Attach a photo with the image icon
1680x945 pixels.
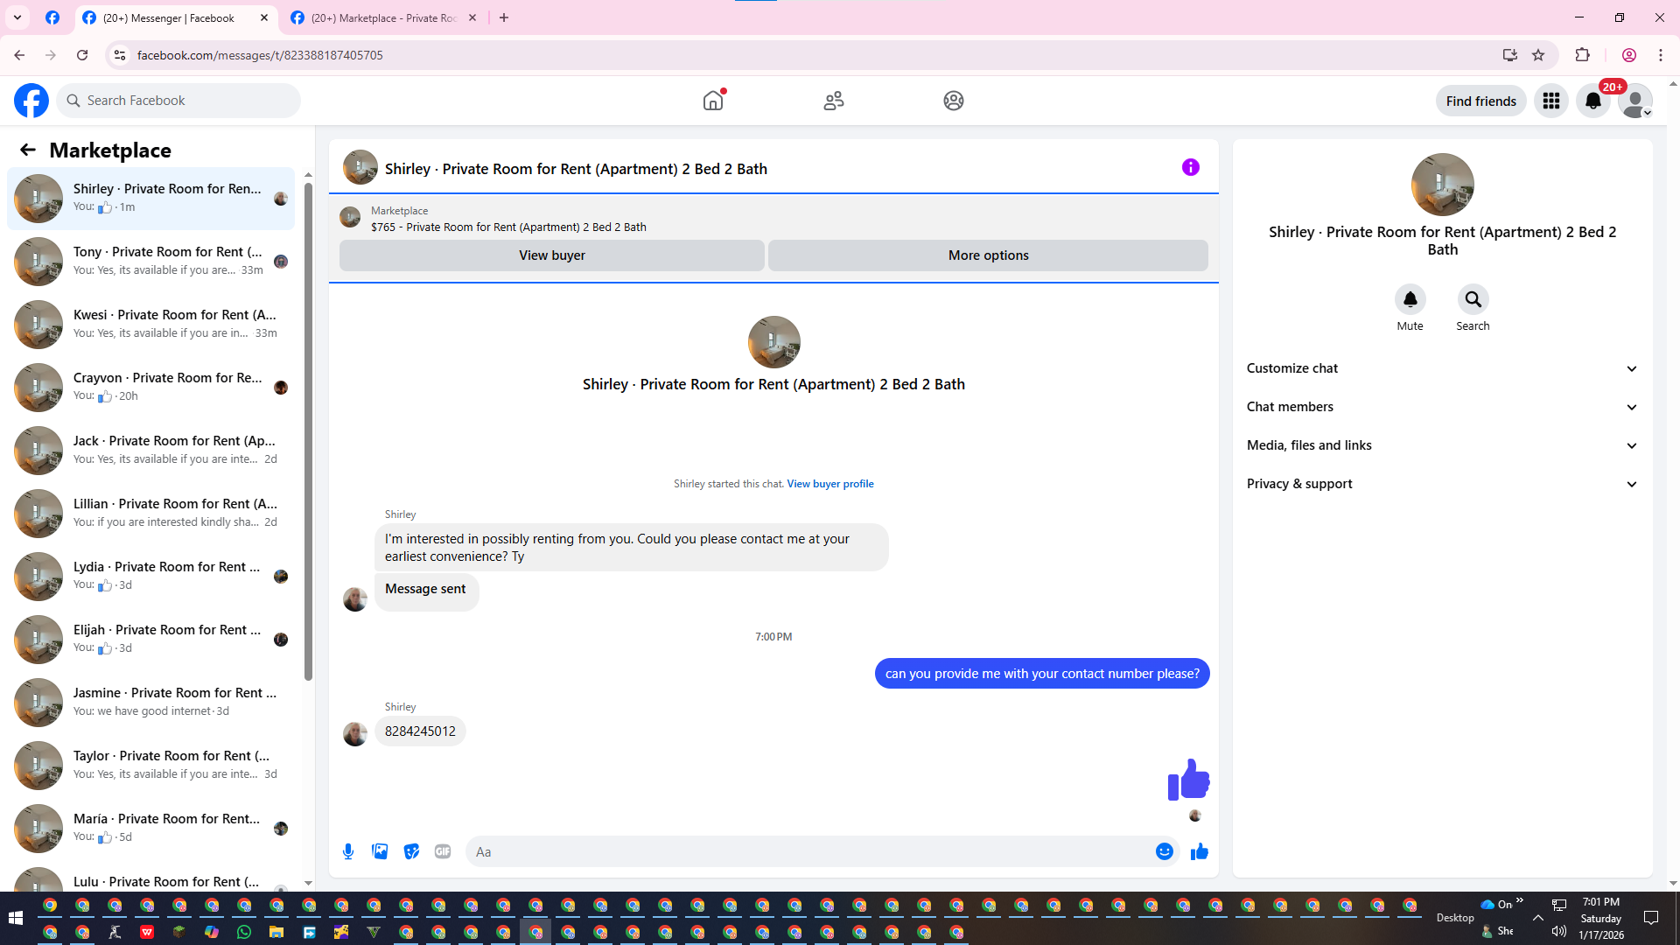click(x=380, y=851)
